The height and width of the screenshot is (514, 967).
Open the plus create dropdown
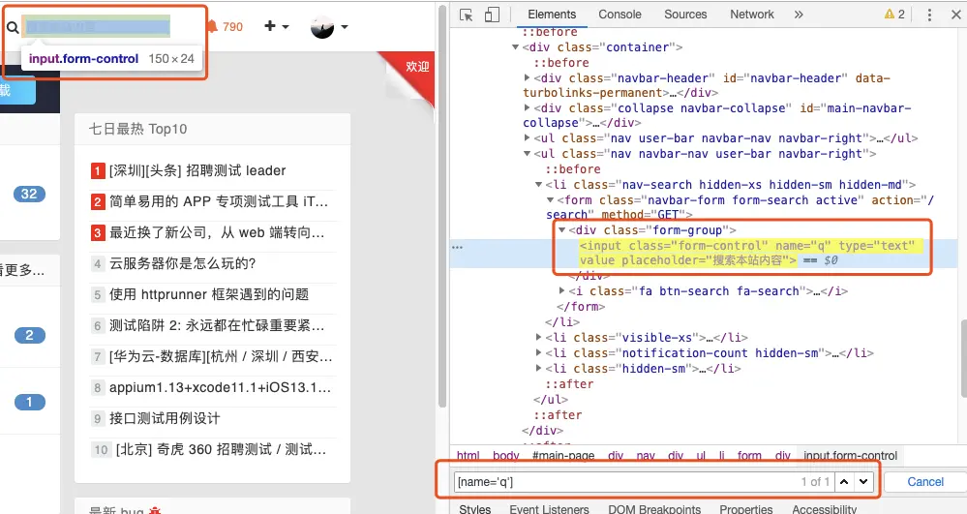pyautogui.click(x=276, y=26)
